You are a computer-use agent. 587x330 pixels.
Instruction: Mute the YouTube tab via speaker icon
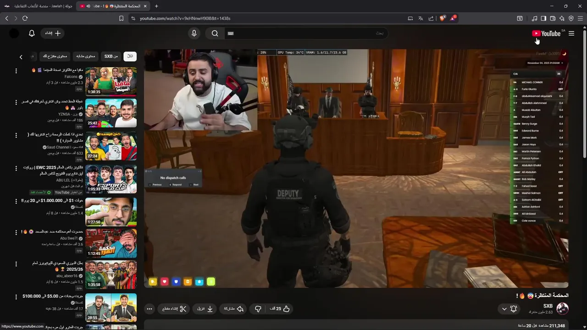(x=88, y=6)
